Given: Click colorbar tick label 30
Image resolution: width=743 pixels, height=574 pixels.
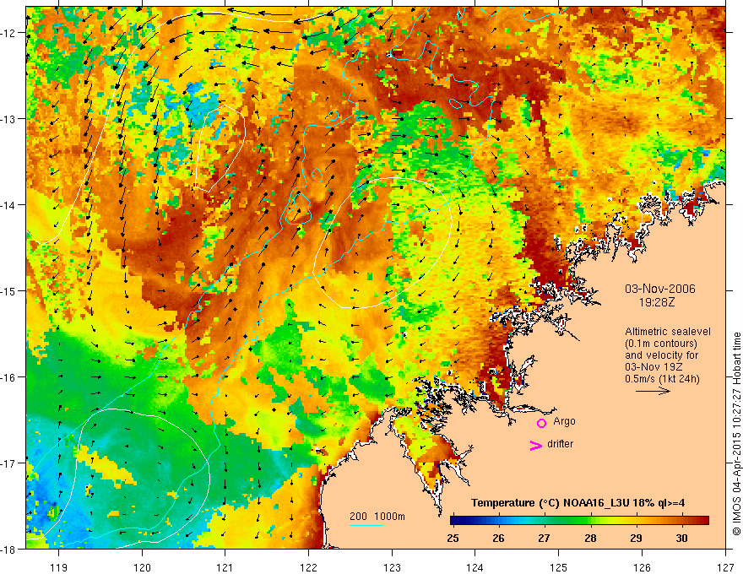Looking at the screenshot, I should (681, 539).
